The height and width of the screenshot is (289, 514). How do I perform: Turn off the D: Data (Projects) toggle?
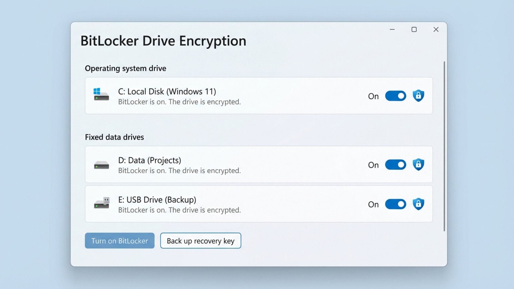(x=396, y=165)
